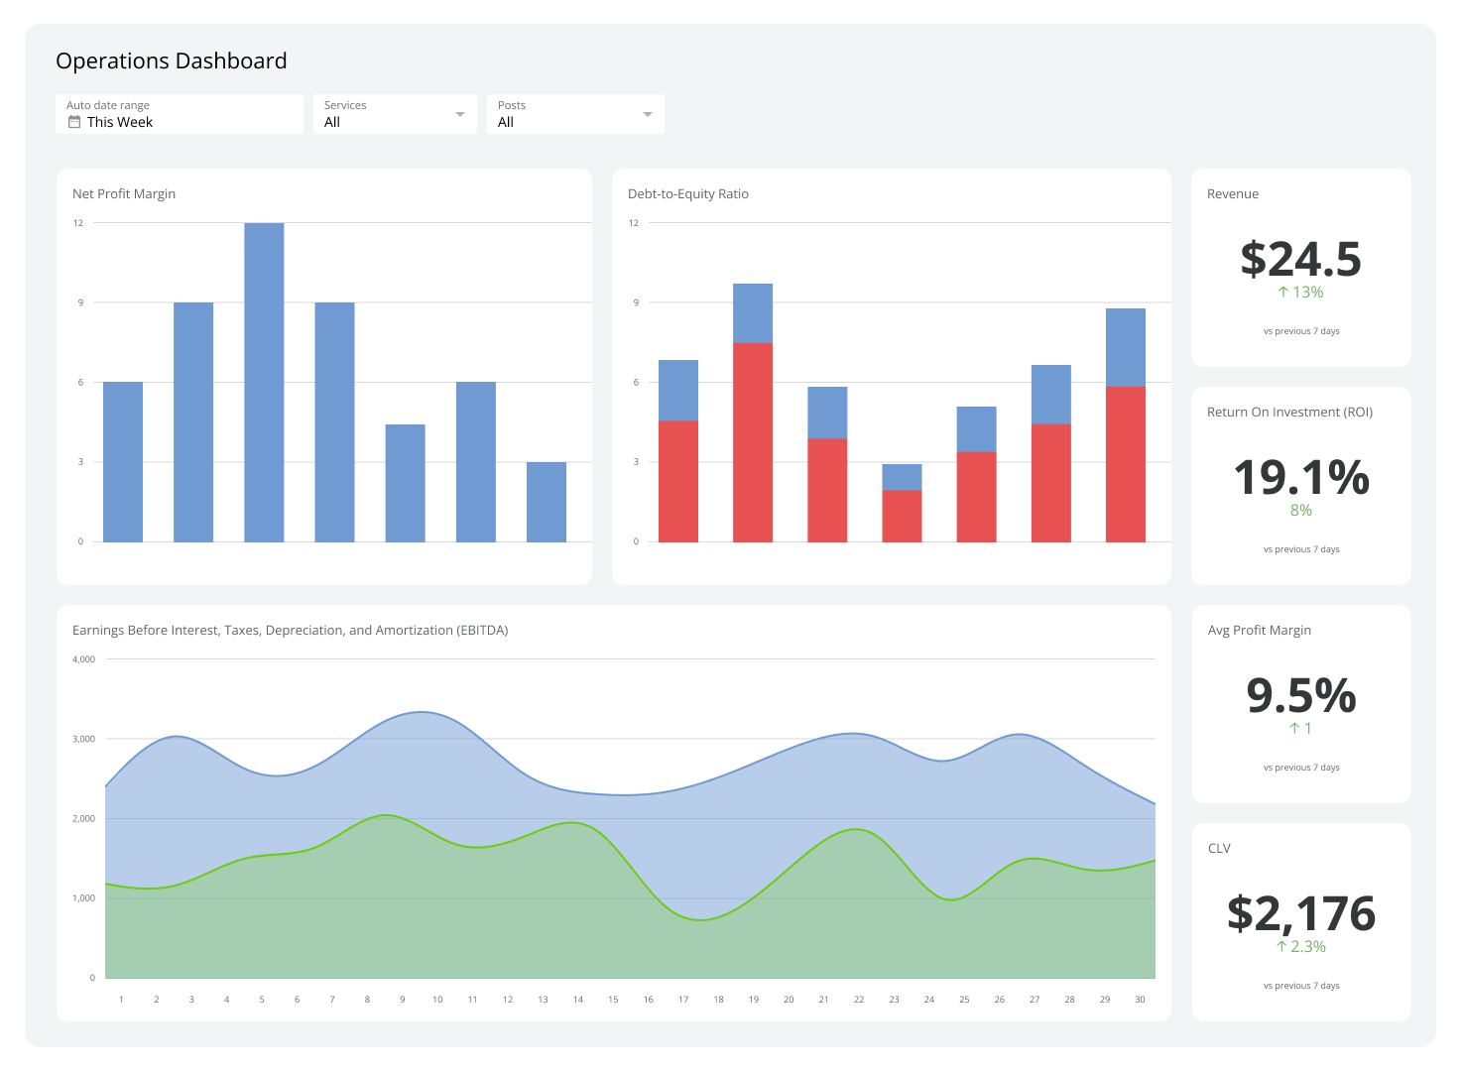Change the 'This Week' date range

coord(119,122)
